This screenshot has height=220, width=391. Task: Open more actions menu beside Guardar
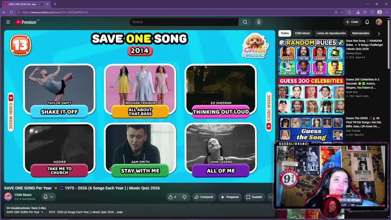(271, 197)
